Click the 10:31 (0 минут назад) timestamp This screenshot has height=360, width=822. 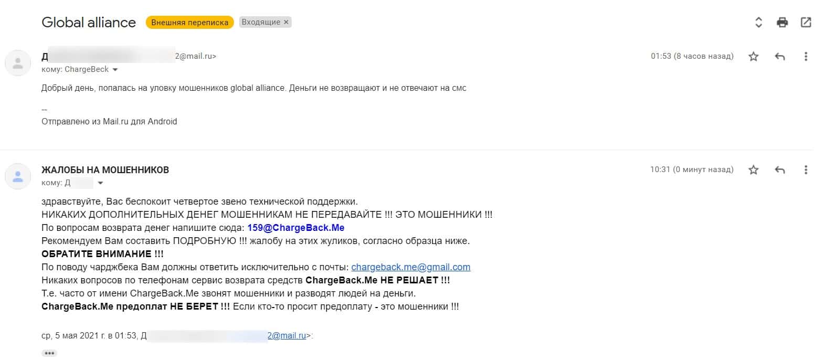pos(692,170)
